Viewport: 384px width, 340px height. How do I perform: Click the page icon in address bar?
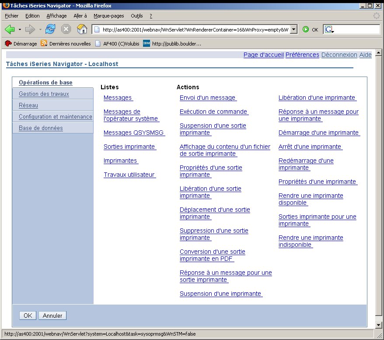point(97,30)
